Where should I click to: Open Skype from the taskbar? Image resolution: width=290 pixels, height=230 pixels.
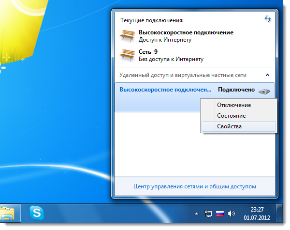coord(37,213)
